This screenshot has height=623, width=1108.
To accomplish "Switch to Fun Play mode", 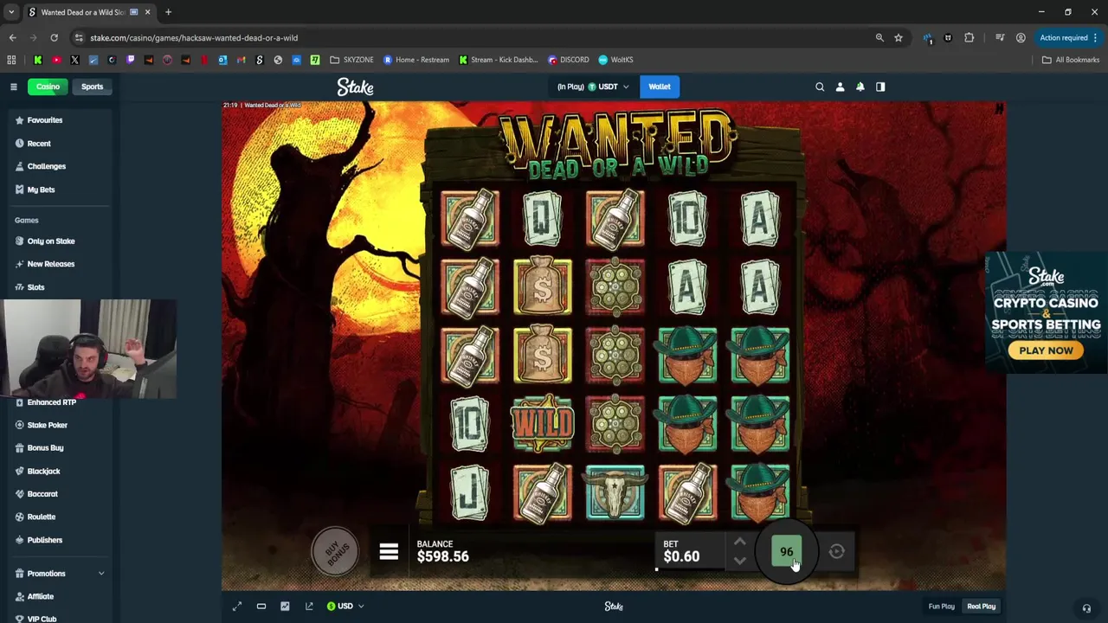I will point(941,607).
